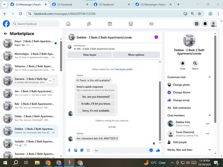Open Windows Start menu
This screenshot has height=167, width=223.
[x=5, y=163]
